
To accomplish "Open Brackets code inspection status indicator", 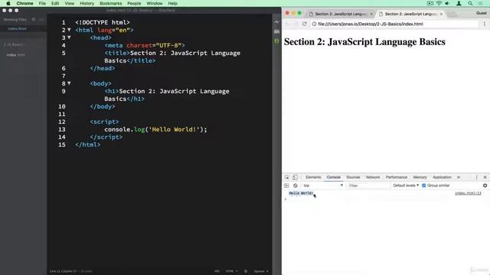I will click(246, 271).
